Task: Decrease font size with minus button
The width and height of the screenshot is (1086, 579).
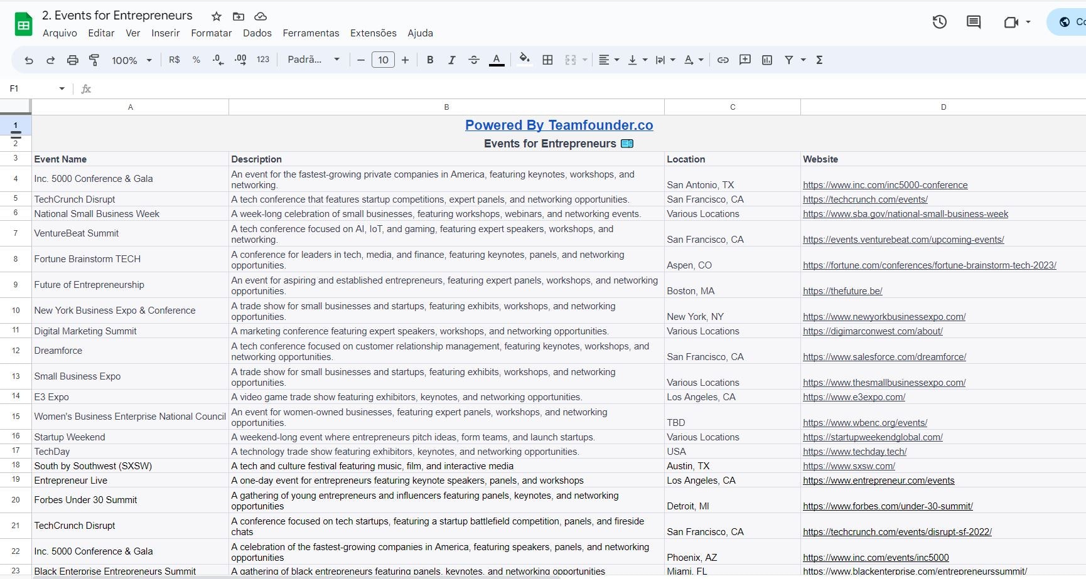Action: coord(361,60)
